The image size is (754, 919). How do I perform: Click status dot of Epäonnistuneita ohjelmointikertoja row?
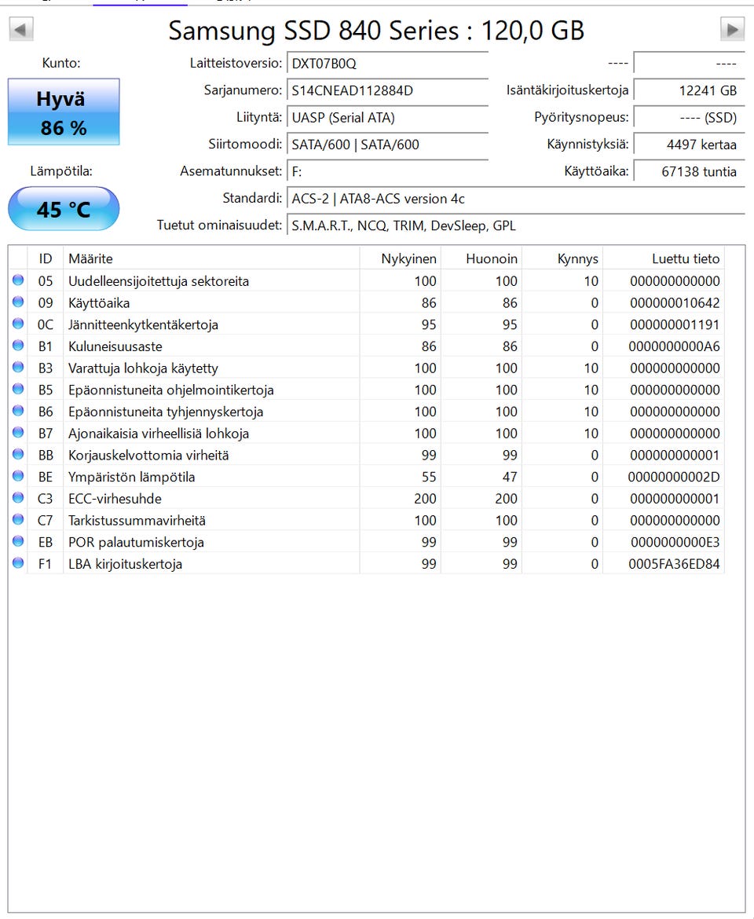18,389
